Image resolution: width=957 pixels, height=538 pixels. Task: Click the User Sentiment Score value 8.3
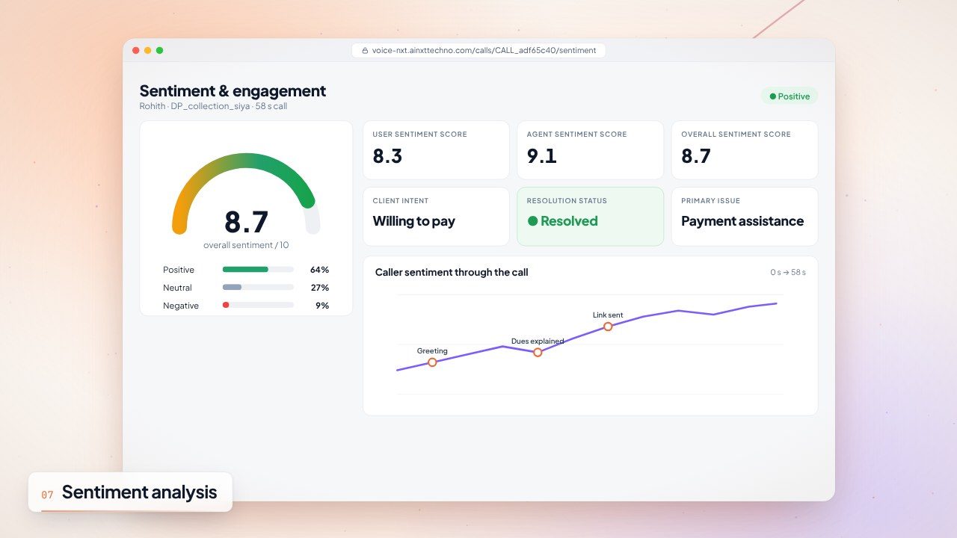[x=387, y=156]
